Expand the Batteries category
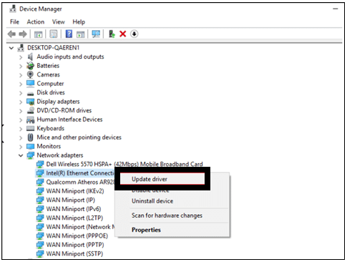This screenshot has width=347, height=262. (x=21, y=66)
